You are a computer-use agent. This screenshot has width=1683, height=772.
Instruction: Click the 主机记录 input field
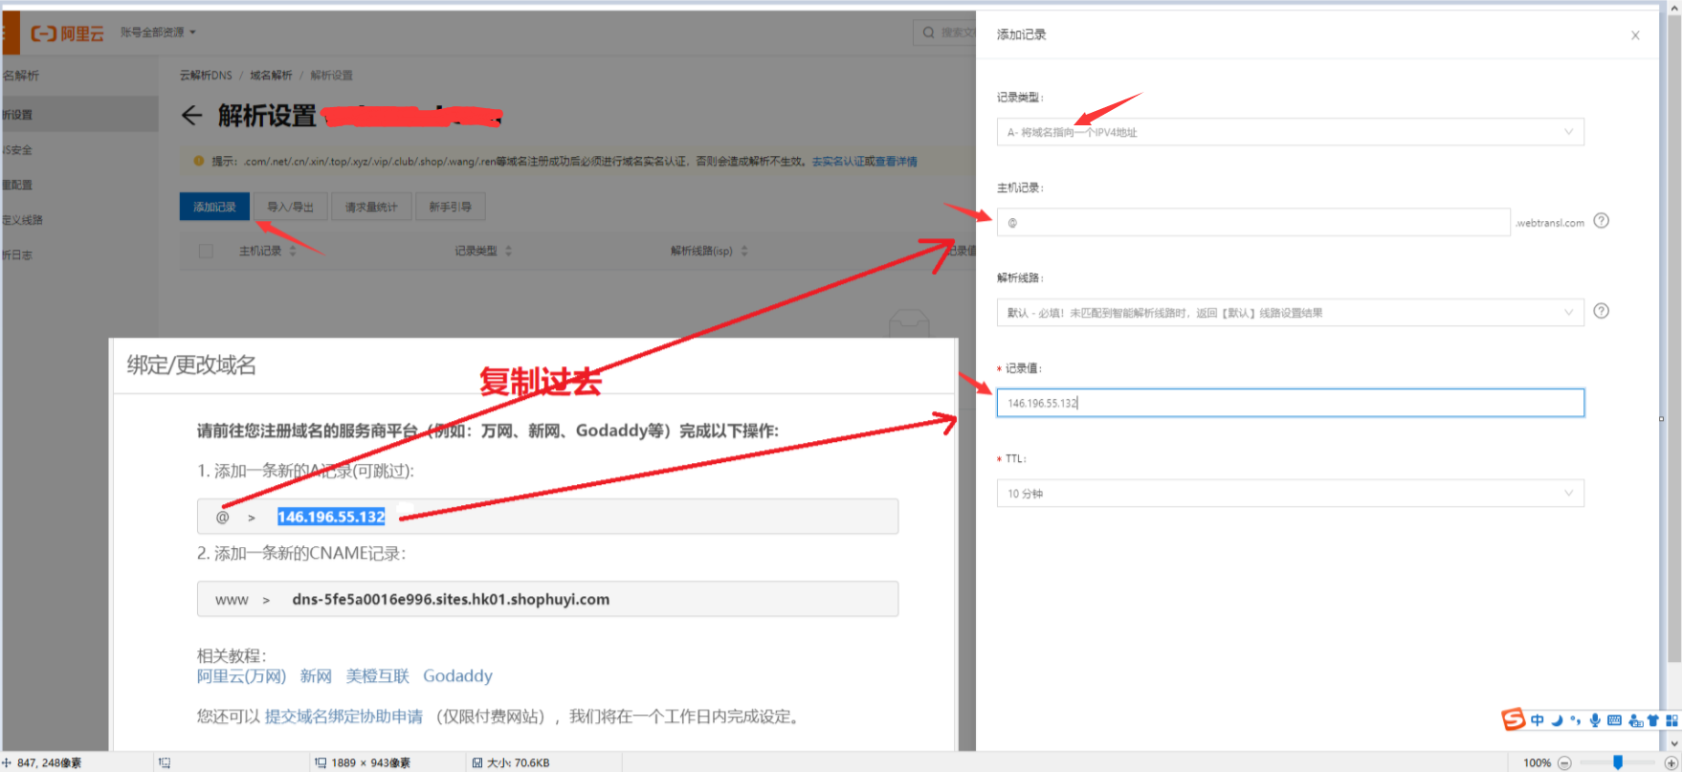click(x=1253, y=222)
